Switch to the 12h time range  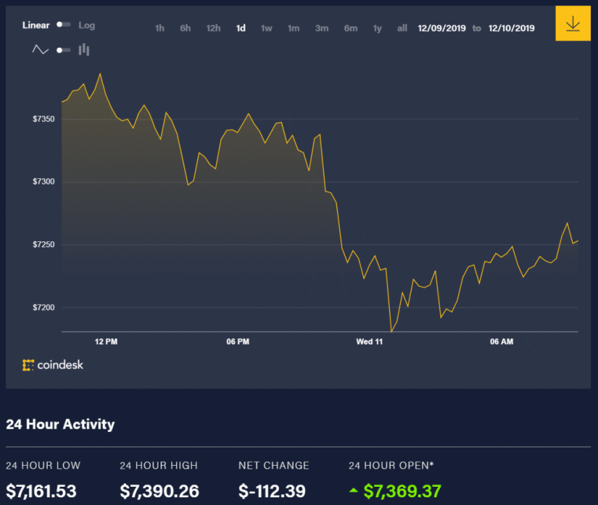click(x=213, y=28)
